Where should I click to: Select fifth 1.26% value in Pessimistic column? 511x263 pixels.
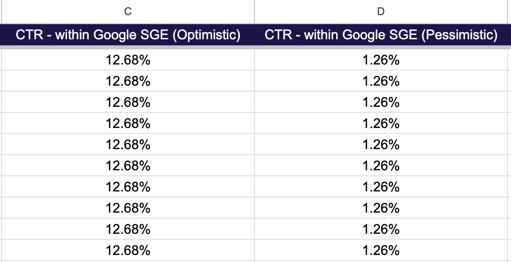click(381, 145)
